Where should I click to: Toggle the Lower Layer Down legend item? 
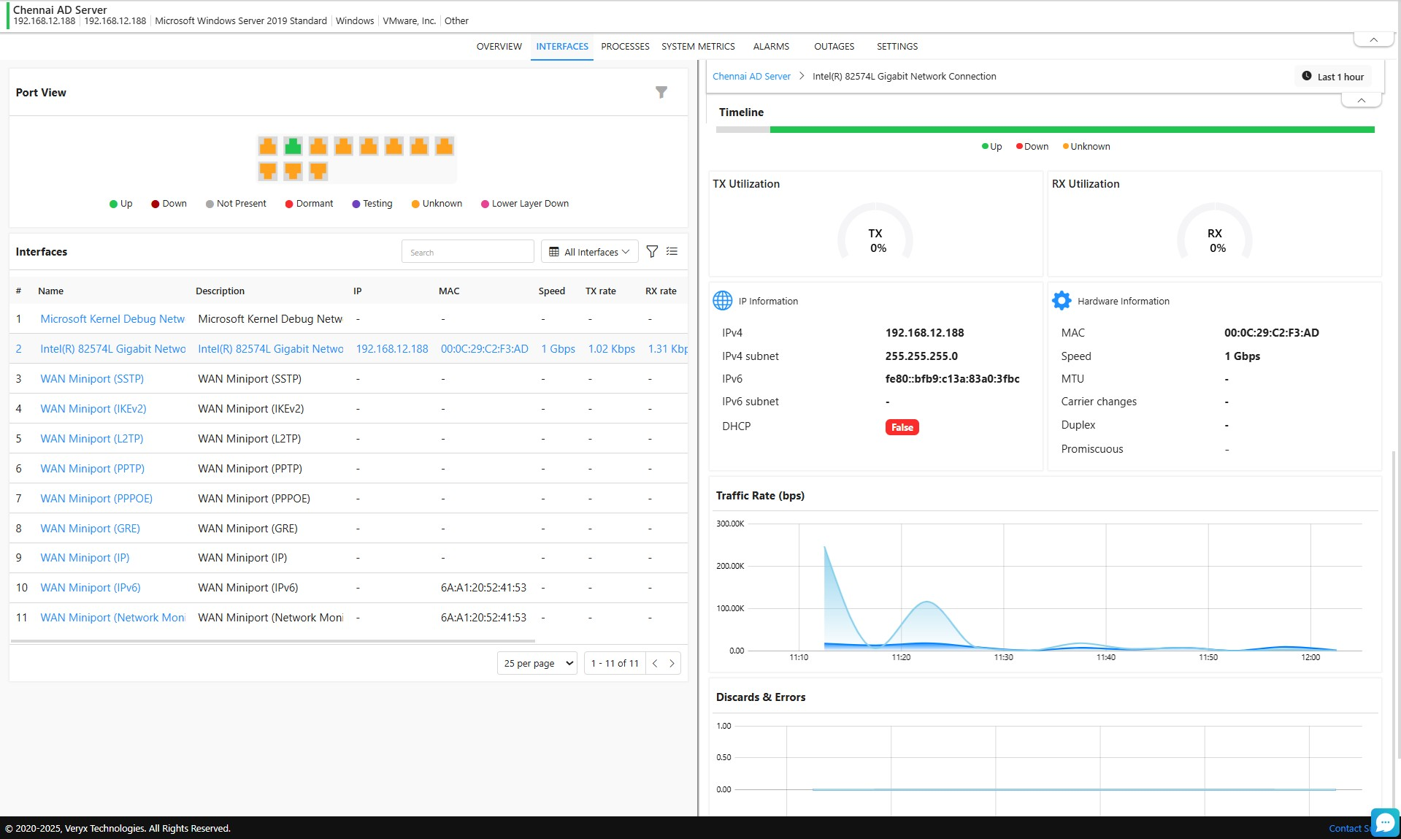coord(524,204)
